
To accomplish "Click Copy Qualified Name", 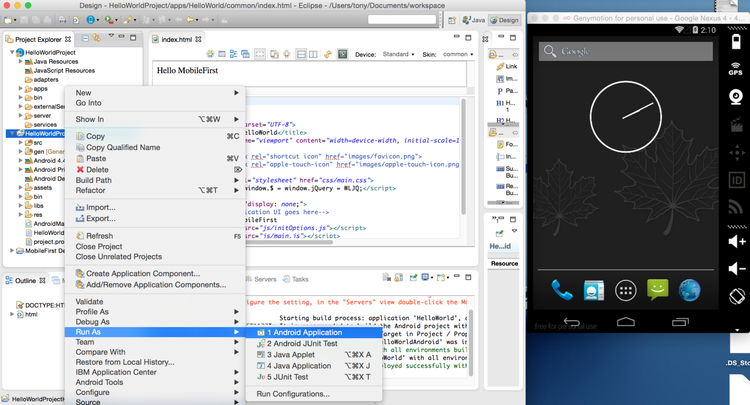I will click(155, 147).
